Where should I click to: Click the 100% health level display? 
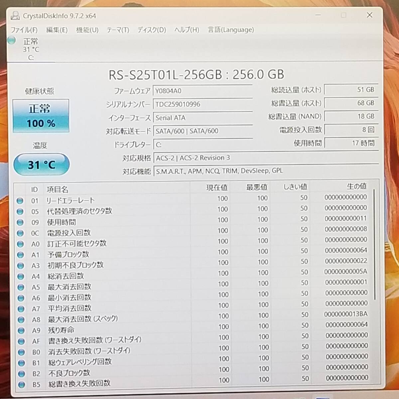click(x=41, y=123)
